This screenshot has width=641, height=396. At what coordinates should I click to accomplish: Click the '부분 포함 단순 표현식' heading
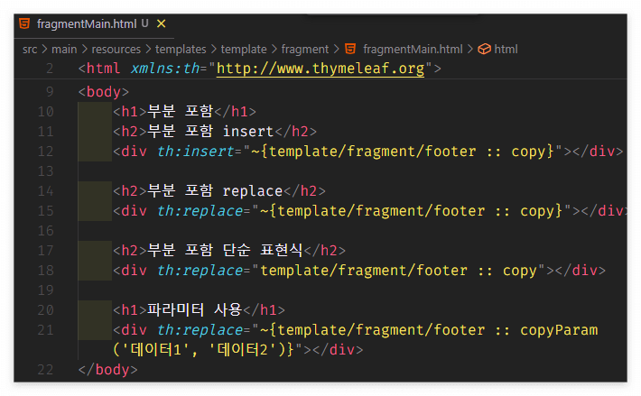click(x=225, y=250)
